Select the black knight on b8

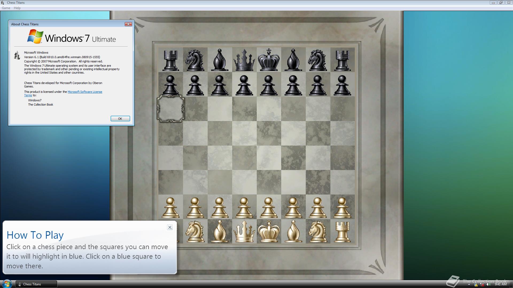[195, 60]
